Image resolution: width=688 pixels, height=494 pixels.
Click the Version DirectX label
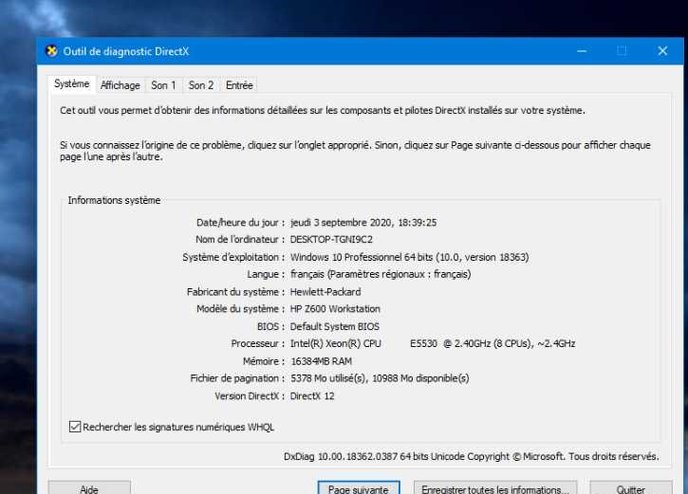point(250,396)
